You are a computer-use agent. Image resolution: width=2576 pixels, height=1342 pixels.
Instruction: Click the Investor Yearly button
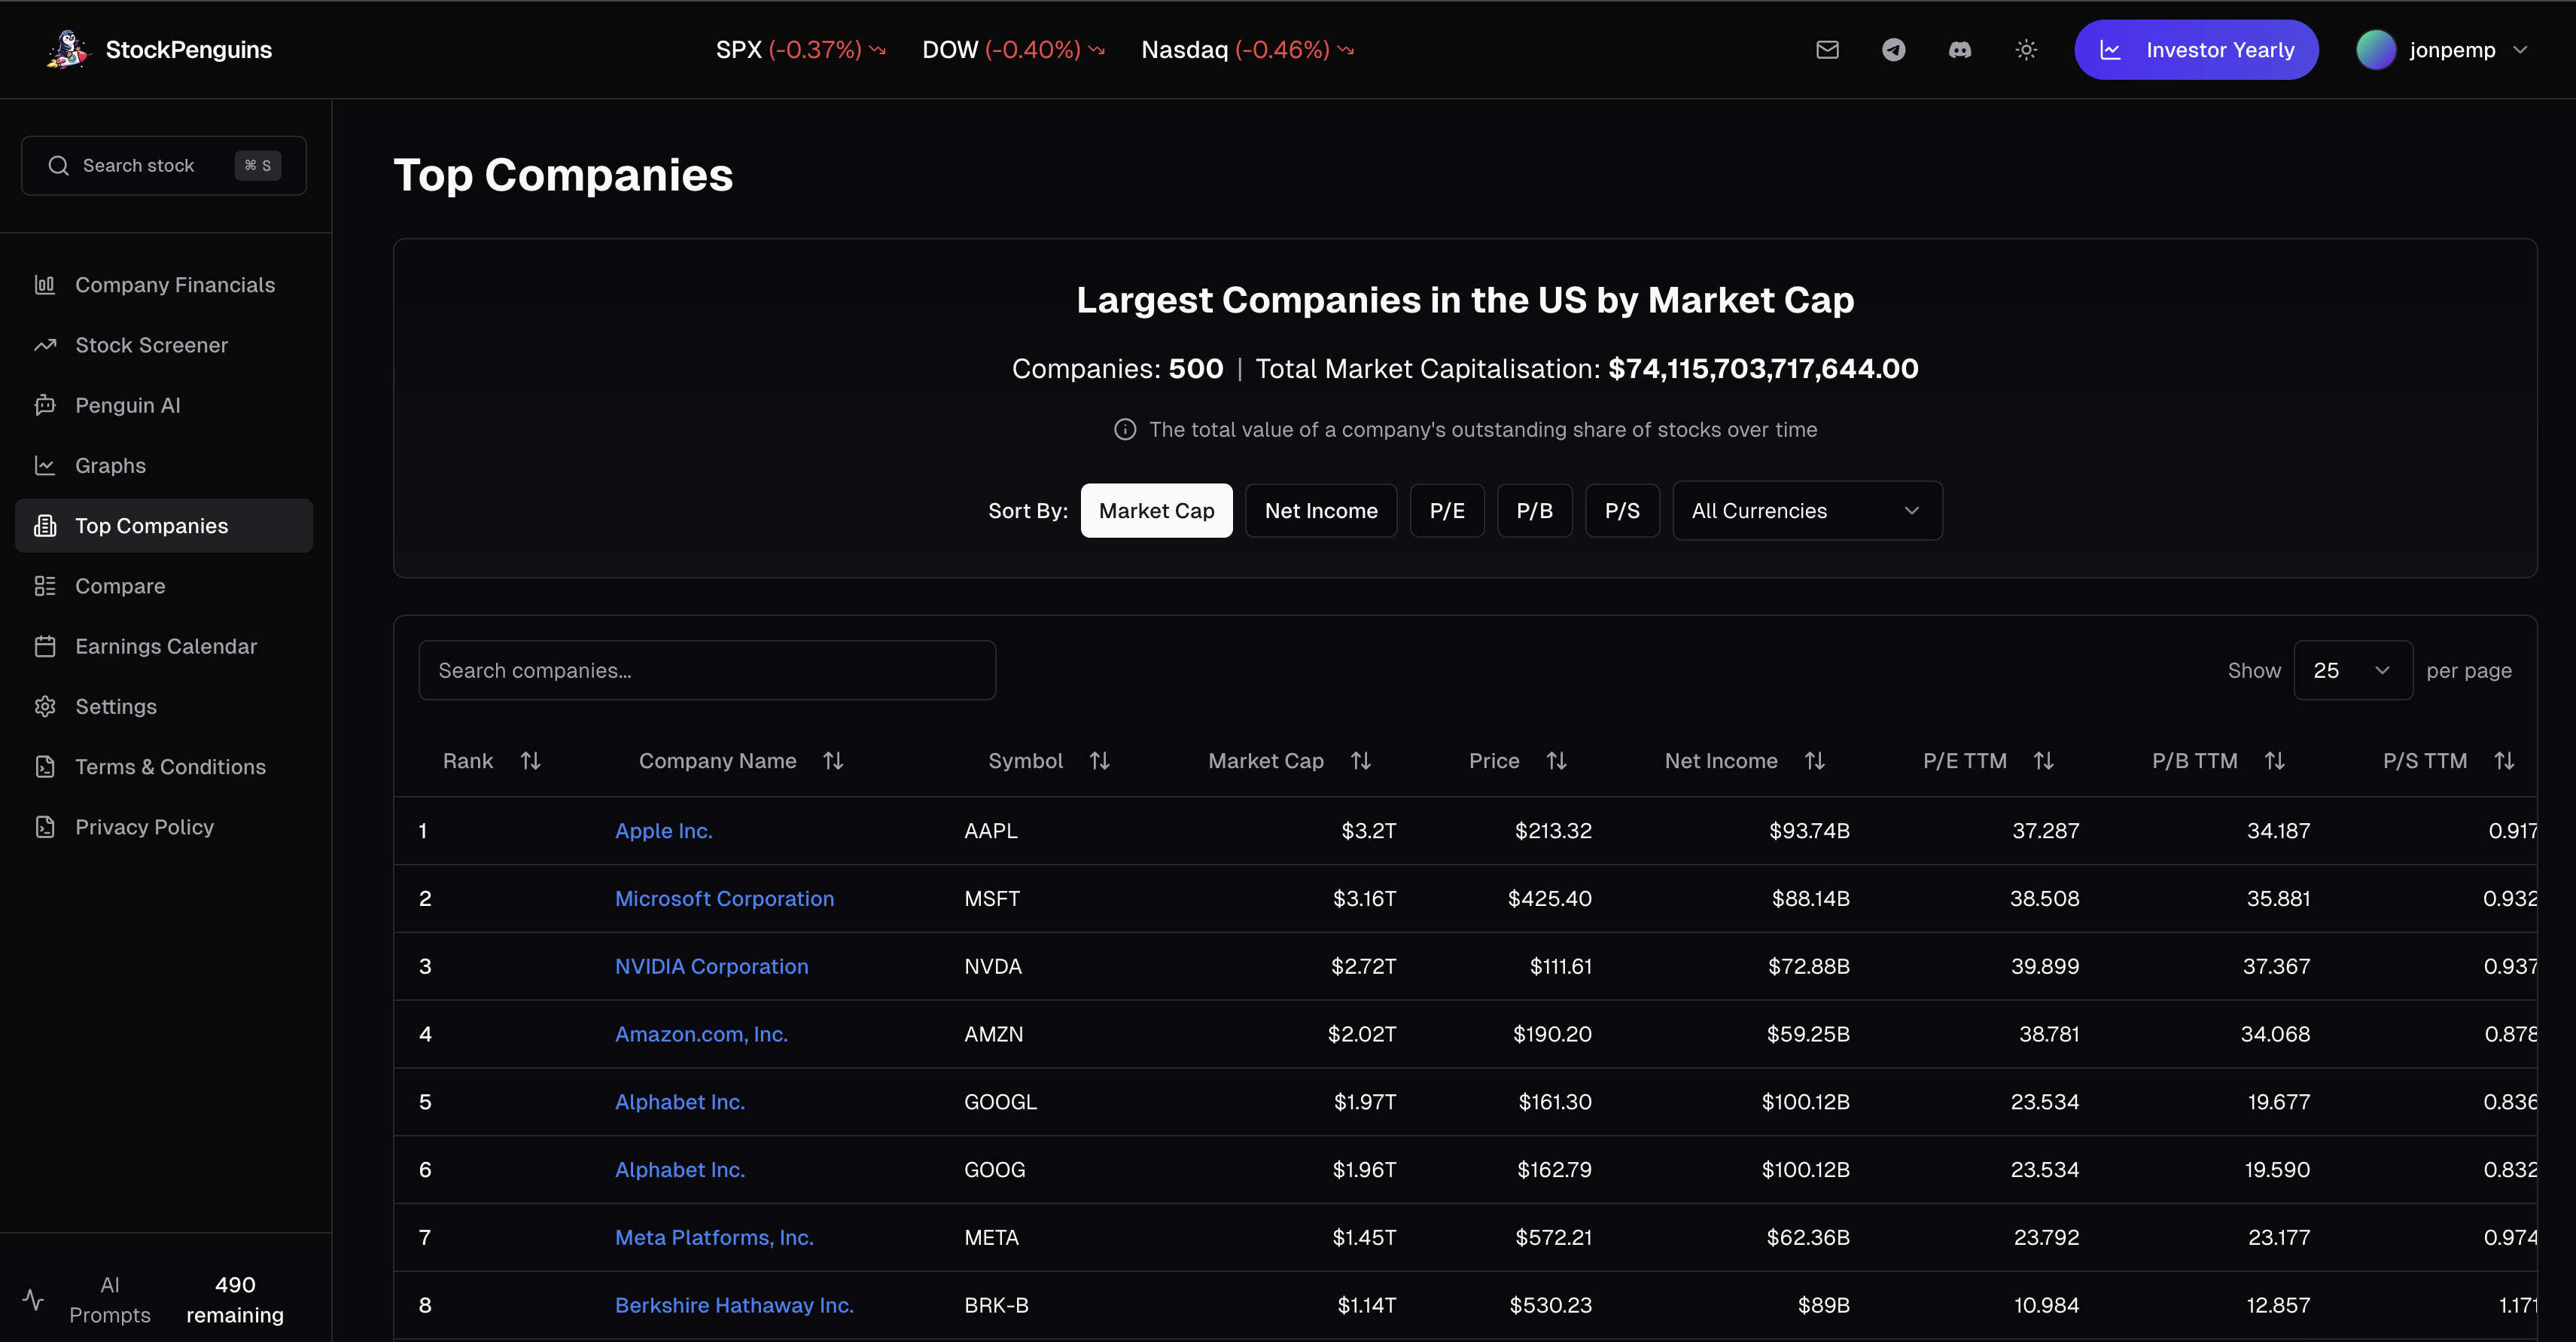(2196, 50)
